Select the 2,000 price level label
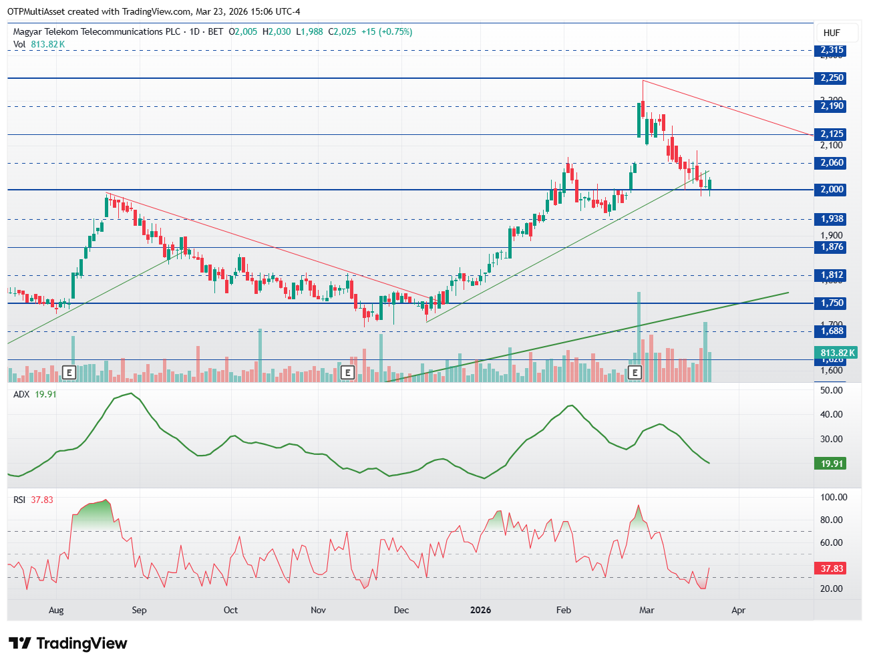The image size is (869, 666). coord(832,190)
